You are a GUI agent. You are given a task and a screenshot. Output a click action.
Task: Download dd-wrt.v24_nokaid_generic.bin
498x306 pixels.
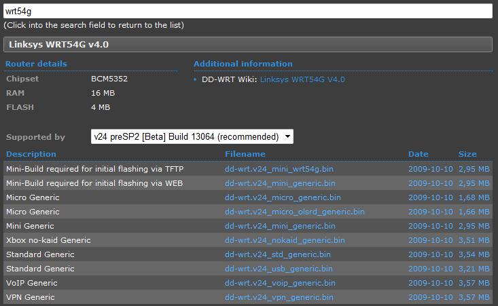285,240
